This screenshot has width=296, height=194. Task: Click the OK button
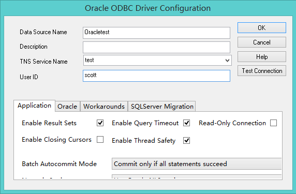click(x=262, y=28)
